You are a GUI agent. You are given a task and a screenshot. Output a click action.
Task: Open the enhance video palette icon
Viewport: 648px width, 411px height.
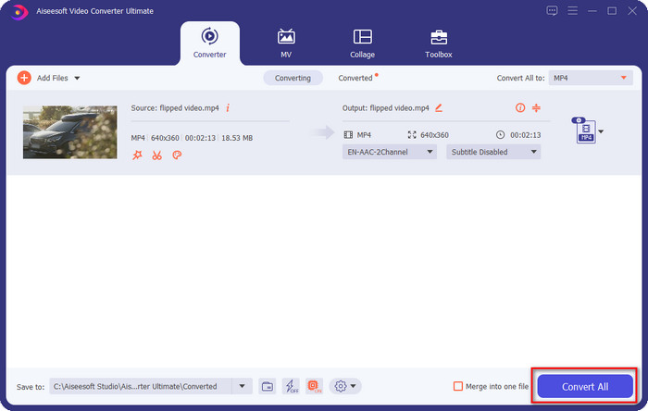(177, 156)
